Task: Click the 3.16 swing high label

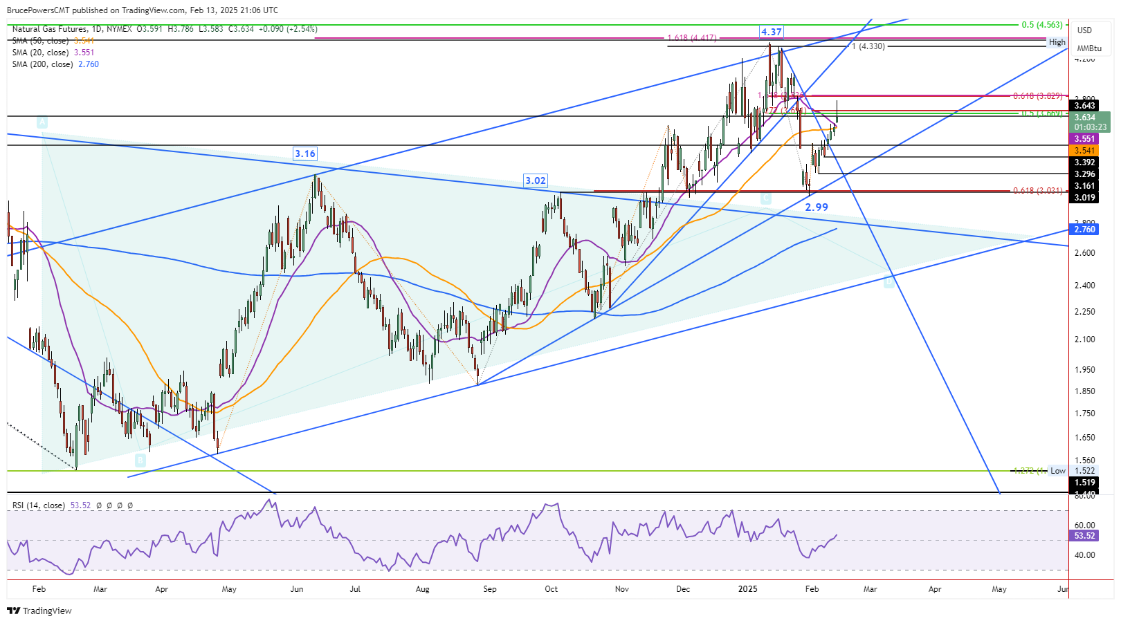Action: pos(304,154)
